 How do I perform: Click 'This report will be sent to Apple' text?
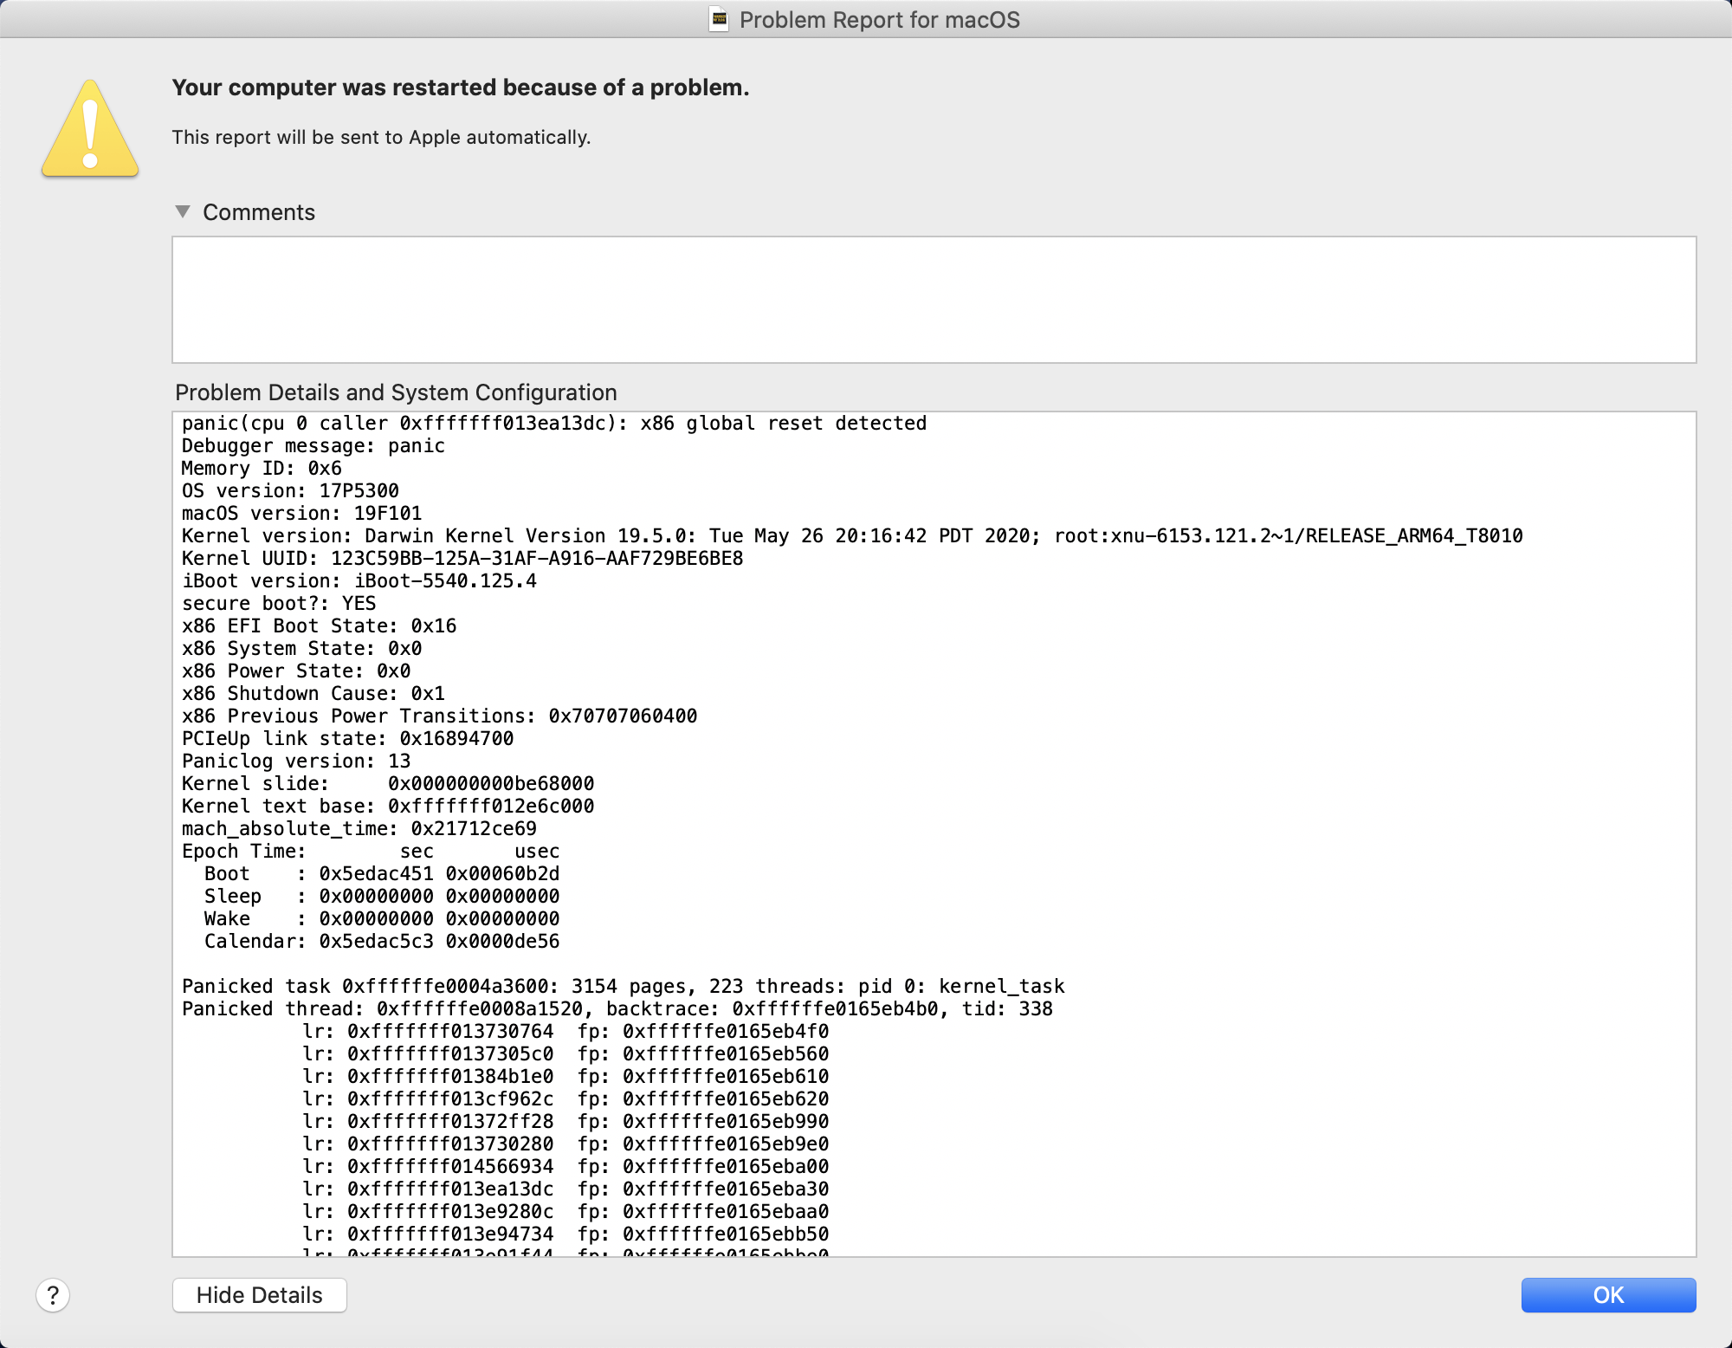[x=381, y=137]
